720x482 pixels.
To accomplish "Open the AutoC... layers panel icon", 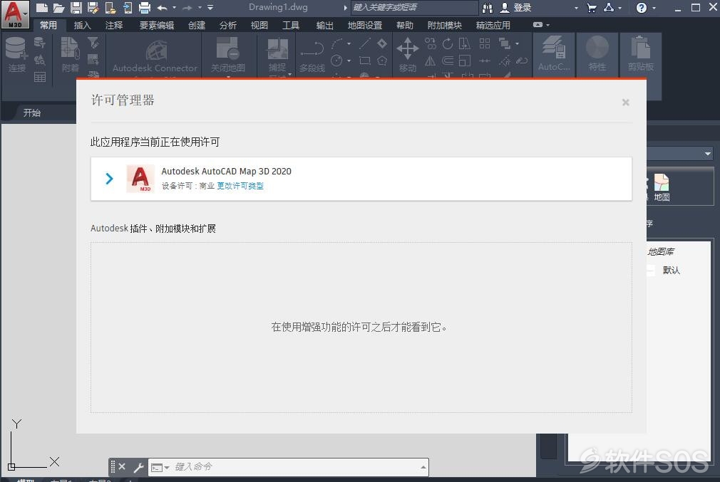I will (x=554, y=53).
